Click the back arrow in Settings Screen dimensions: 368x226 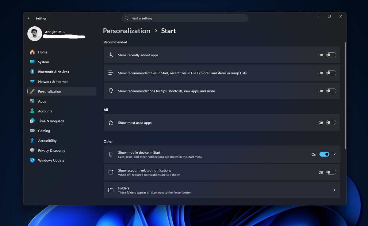pyautogui.click(x=29, y=18)
